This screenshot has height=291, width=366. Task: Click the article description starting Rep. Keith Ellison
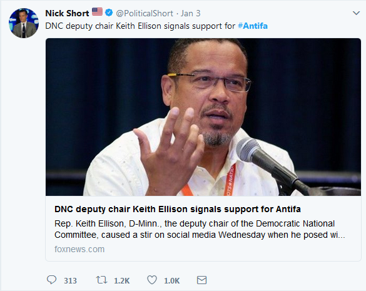[x=200, y=229]
